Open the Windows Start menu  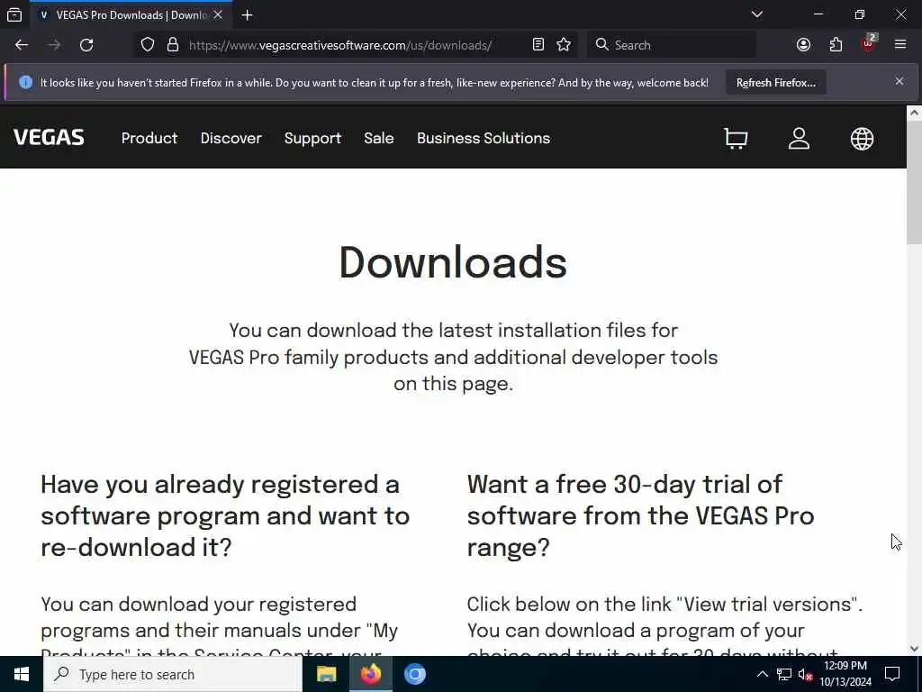click(22, 674)
